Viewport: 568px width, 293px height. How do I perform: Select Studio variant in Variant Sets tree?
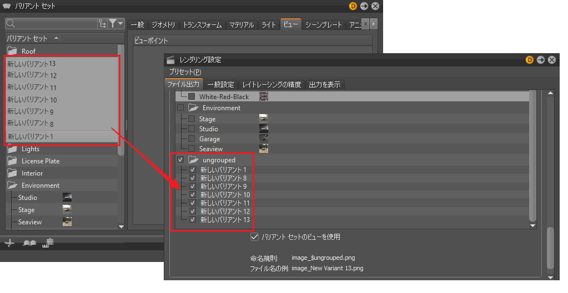coord(28,198)
